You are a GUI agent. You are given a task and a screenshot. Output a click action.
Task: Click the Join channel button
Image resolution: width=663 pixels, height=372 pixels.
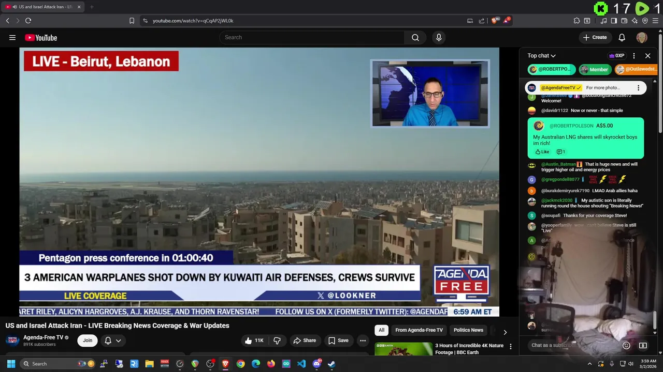[x=88, y=340]
